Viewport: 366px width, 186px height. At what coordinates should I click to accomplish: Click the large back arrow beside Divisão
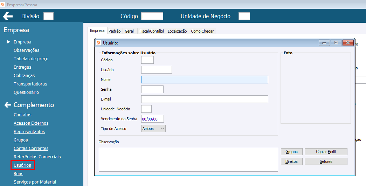point(8,16)
